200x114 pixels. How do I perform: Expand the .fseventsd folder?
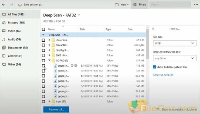[49, 45]
